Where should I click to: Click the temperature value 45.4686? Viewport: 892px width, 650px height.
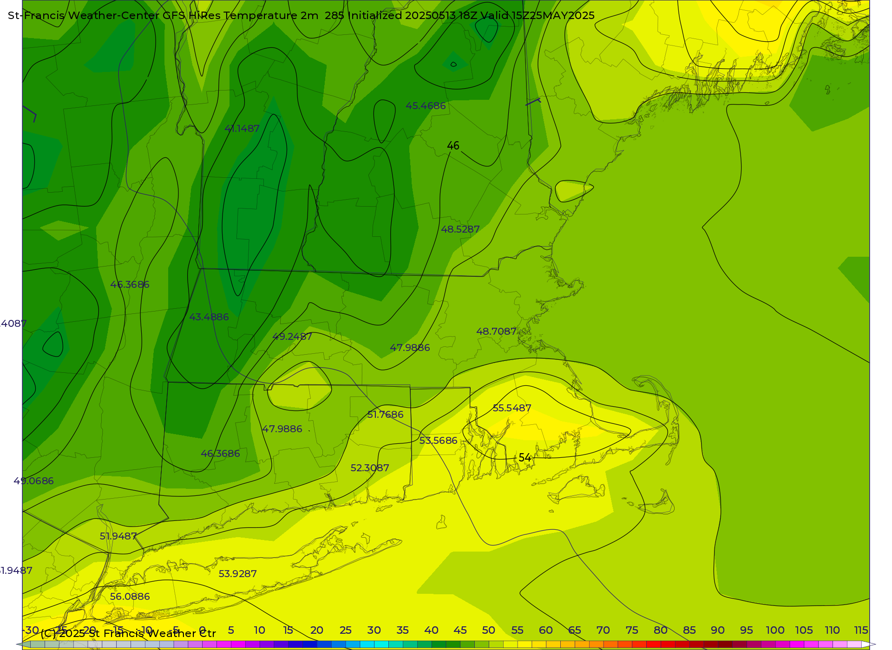pyautogui.click(x=426, y=106)
